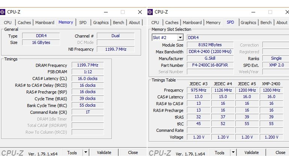Open the Slot #2 memory slot dropdown
This screenshot has height=163, width=289.
(x=180, y=38)
